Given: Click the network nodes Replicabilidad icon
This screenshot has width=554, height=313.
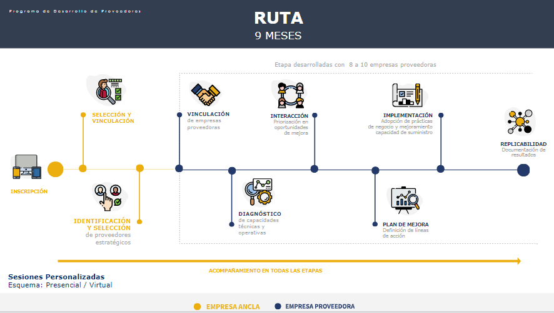Looking at the screenshot, I should coord(520,122).
